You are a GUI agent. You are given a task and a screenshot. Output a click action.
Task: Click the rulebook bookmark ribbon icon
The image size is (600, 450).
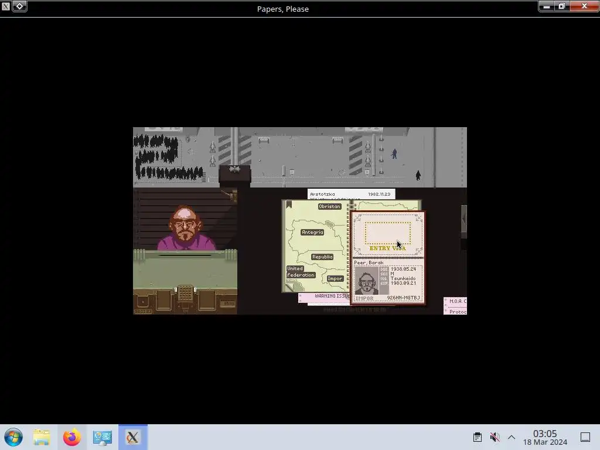(x=289, y=204)
